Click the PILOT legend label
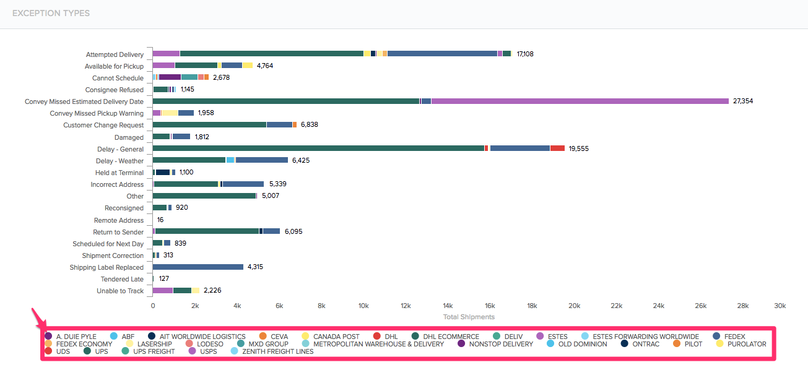 tap(693, 344)
